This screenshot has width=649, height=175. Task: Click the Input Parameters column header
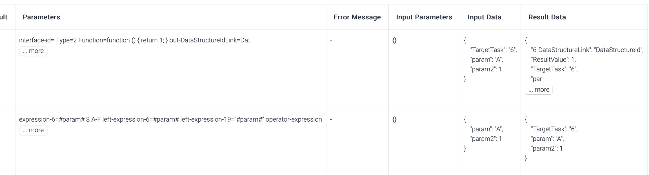tap(424, 17)
